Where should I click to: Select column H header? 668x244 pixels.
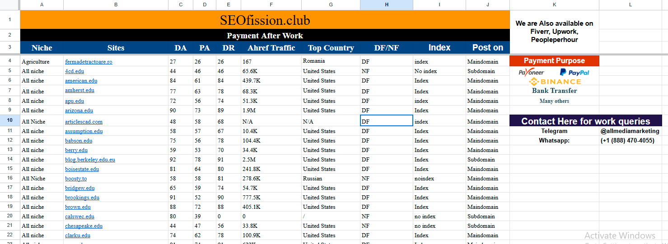(x=386, y=5)
